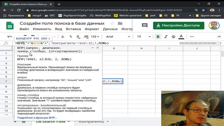This screenshot has height=126, width=224.
Task: Open the comments history icon
Action: tap(145, 26)
